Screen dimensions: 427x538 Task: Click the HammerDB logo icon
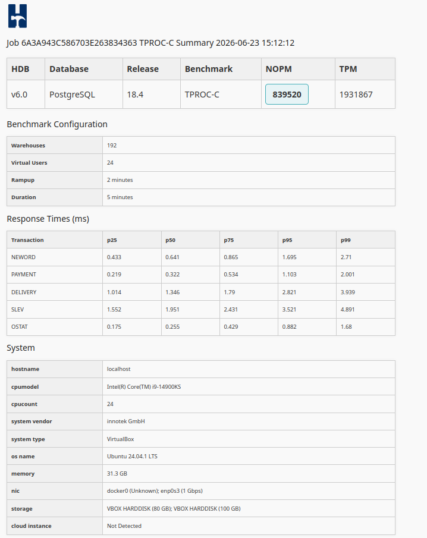click(17, 16)
